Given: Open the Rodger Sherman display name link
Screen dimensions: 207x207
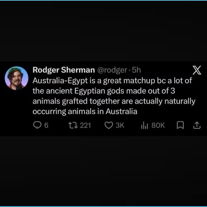Looking at the screenshot, I should coord(64,70).
